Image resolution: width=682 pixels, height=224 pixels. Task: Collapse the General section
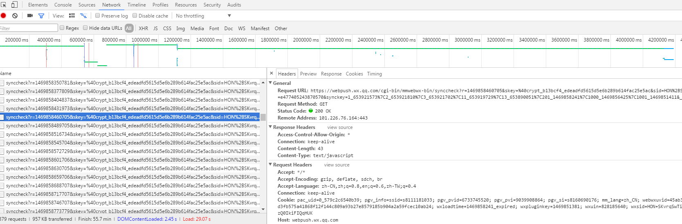270,83
